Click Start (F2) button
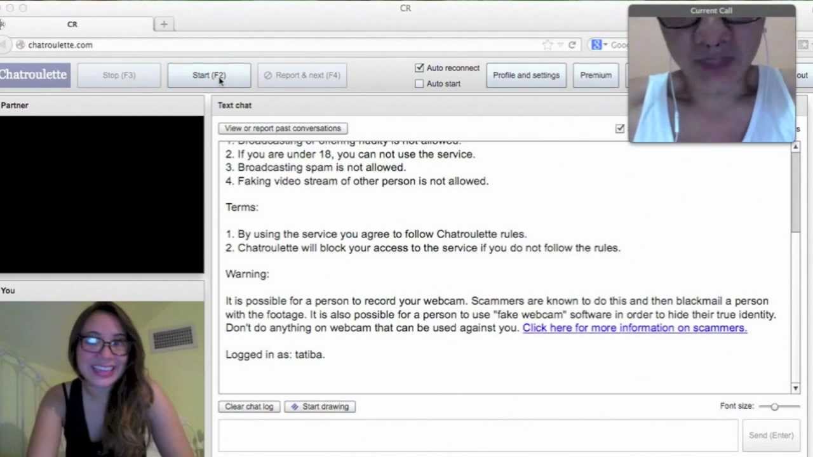Image resolution: width=813 pixels, height=457 pixels. 209,75
